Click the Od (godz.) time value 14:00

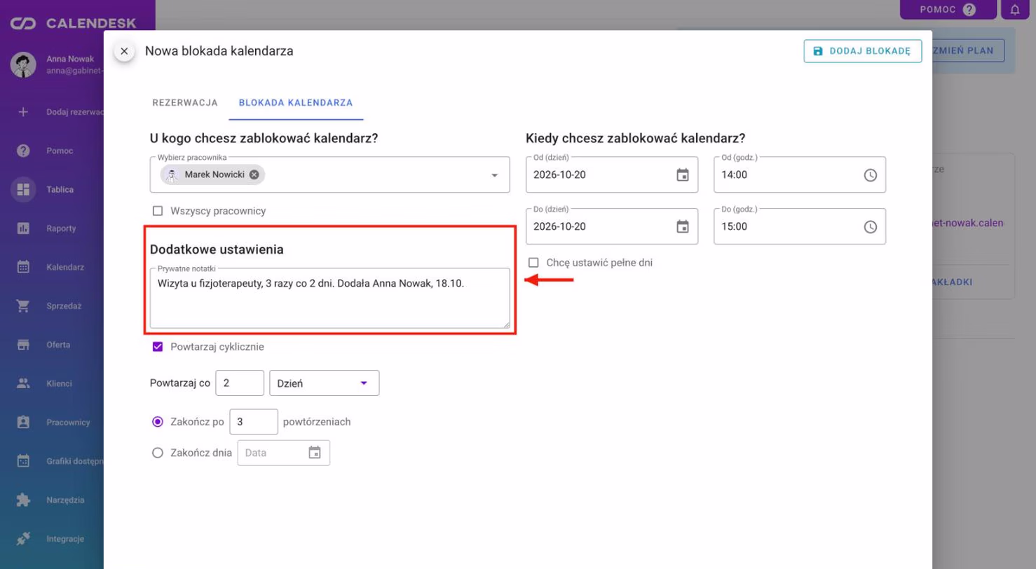(x=735, y=175)
